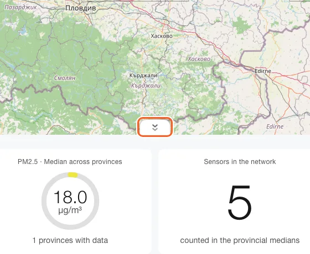Click '1 provinces with data' caption
Screen dimensions: 310x254
(x=70, y=240)
